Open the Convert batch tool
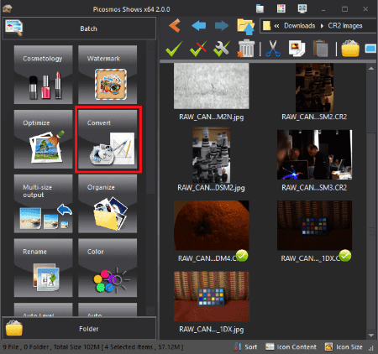 [x=108, y=139]
